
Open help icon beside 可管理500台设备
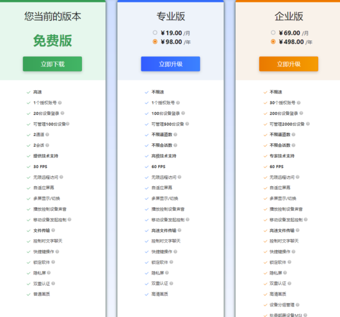[187, 124]
